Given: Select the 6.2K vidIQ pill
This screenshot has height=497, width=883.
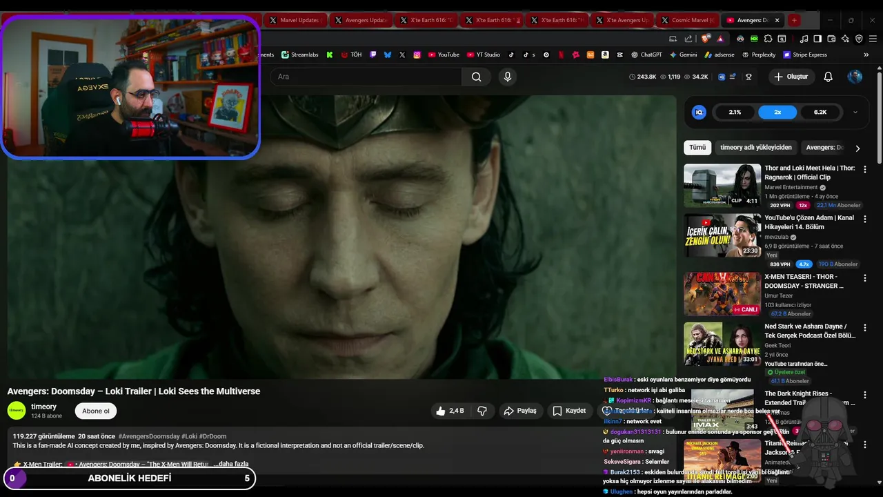Looking at the screenshot, I should (820, 112).
